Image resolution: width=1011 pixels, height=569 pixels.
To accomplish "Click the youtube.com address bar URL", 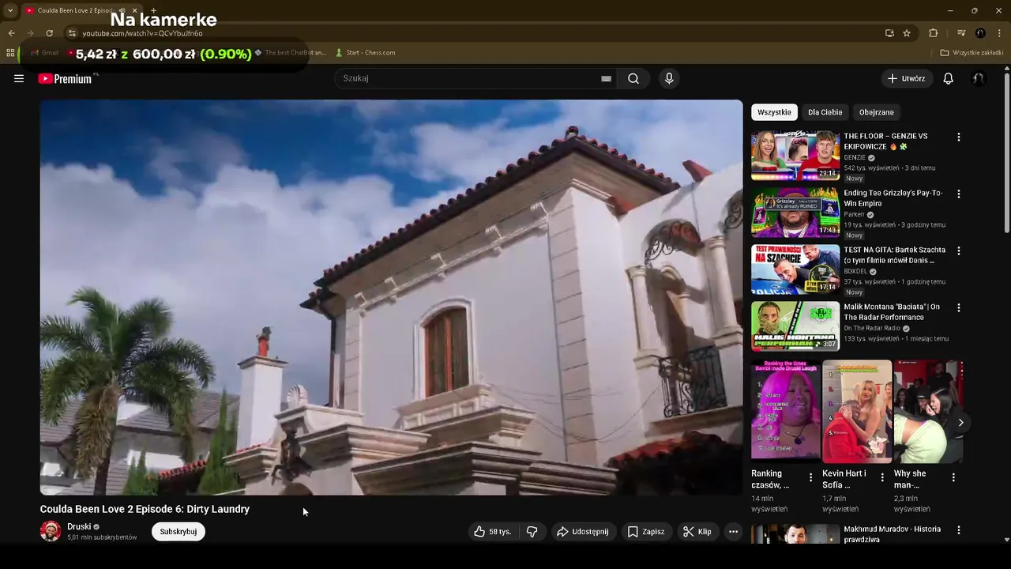I will pyautogui.click(x=143, y=33).
